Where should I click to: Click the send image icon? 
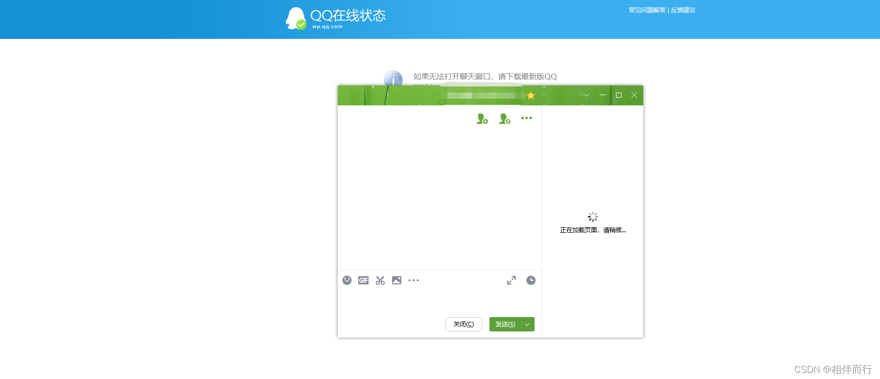click(397, 280)
